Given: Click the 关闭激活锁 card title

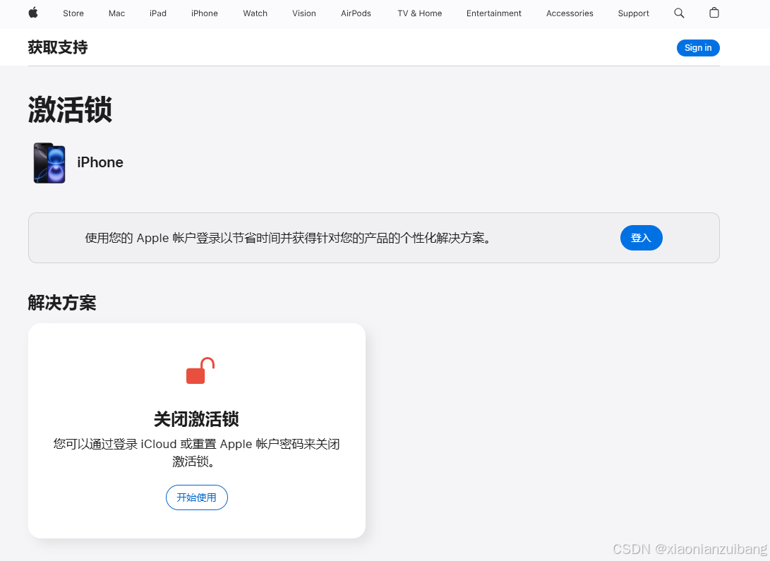Looking at the screenshot, I should [196, 419].
